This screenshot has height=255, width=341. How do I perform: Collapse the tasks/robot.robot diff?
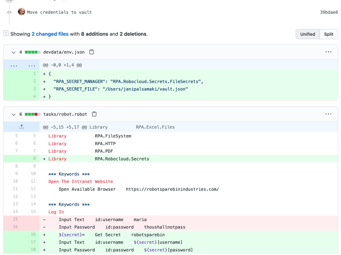(x=14, y=115)
